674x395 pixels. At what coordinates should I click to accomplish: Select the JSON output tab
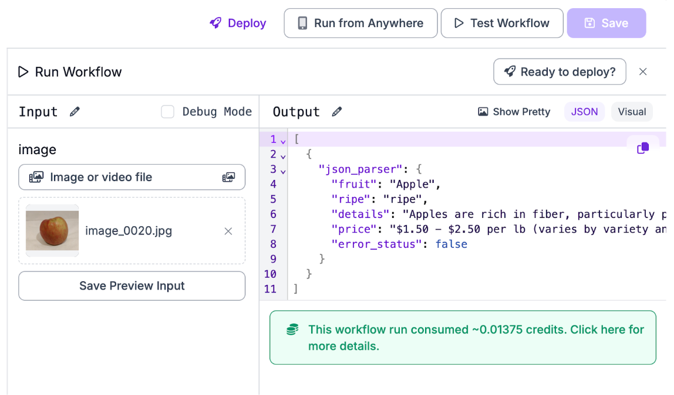coord(584,112)
